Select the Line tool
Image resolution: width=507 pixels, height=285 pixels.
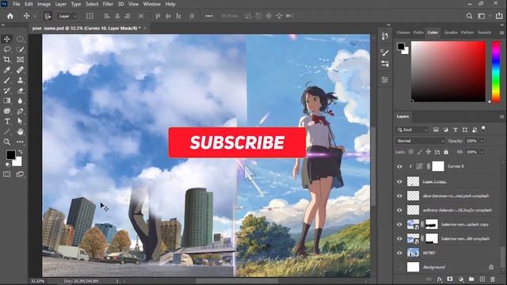(x=7, y=131)
